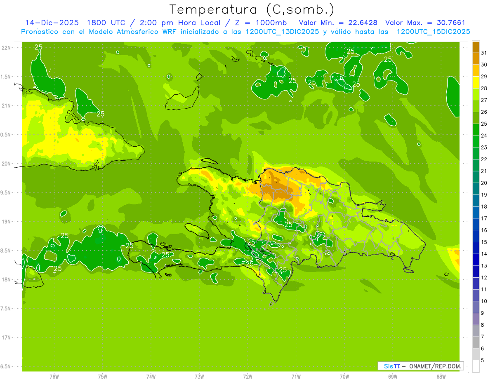The height and width of the screenshot is (382, 495).
Task: Click the "71W" longitude axis label
Action: 296,377
